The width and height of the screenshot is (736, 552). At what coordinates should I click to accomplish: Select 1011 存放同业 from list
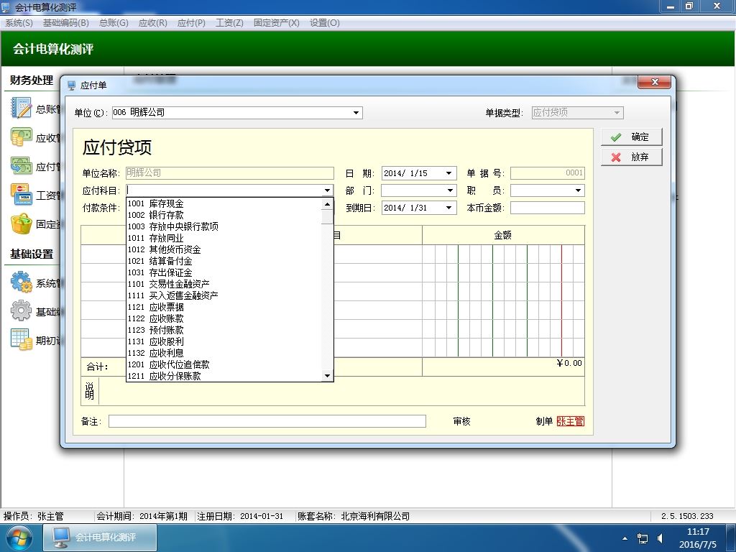point(224,238)
